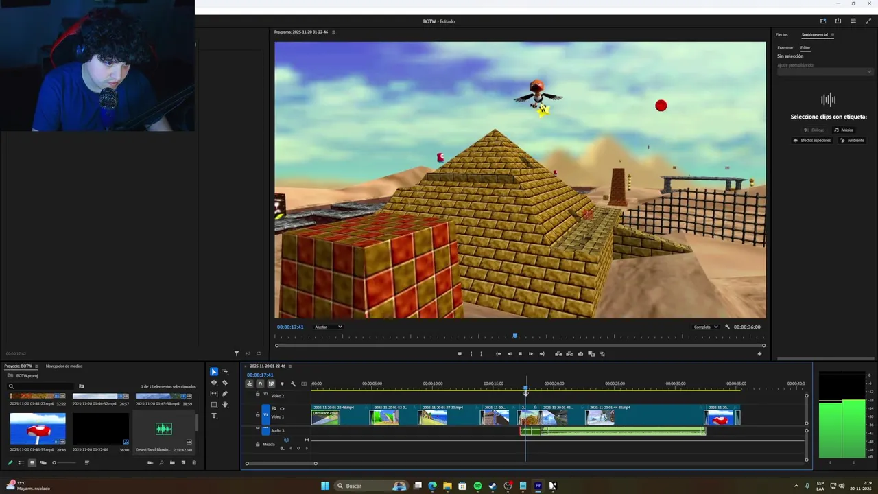Toggle lock on Video 2 track
878x494 pixels.
pyautogui.click(x=257, y=395)
